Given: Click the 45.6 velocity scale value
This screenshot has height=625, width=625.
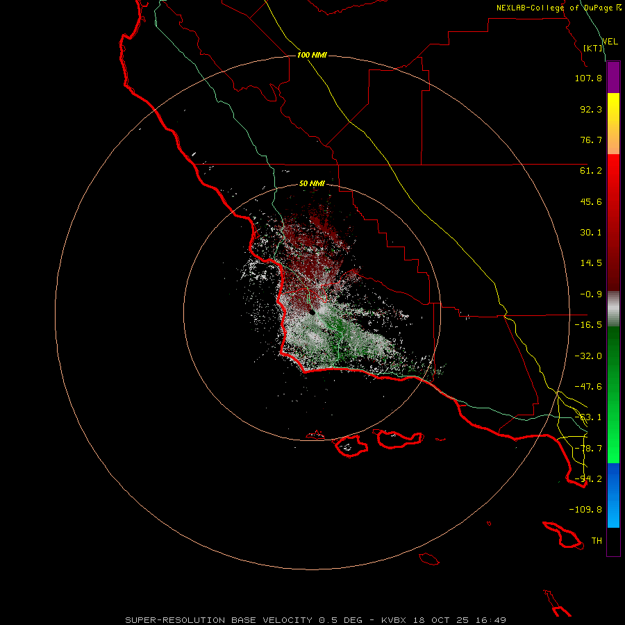Looking at the screenshot, I should point(591,201).
